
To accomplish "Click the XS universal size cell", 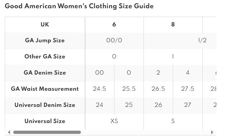I will coord(114,121).
